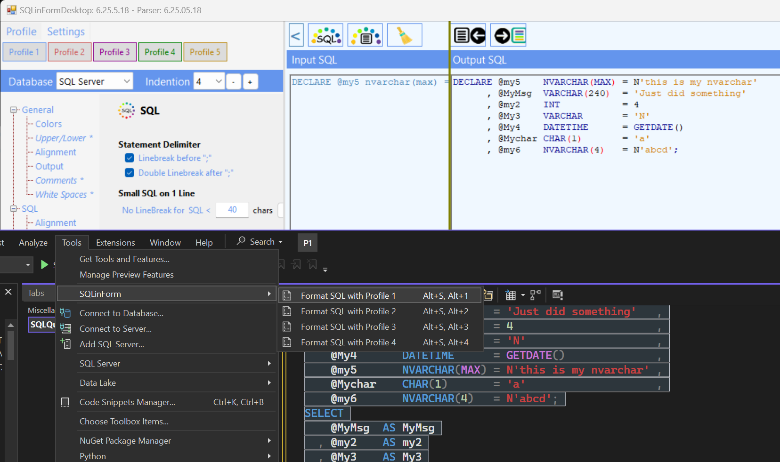Viewport: 780px width, 462px height.
Task: Choose Format SQL with Profile 1
Action: tap(381, 295)
